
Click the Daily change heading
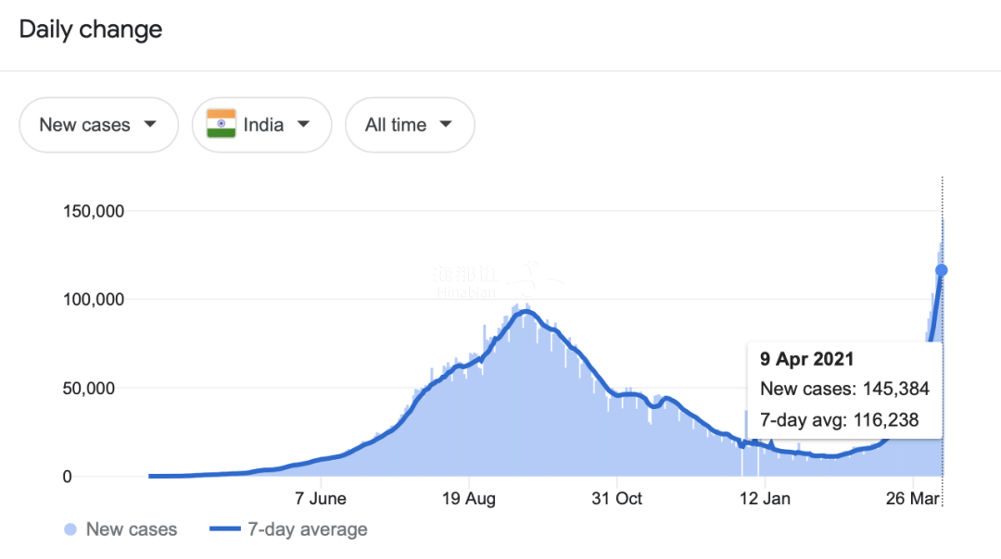(x=91, y=30)
